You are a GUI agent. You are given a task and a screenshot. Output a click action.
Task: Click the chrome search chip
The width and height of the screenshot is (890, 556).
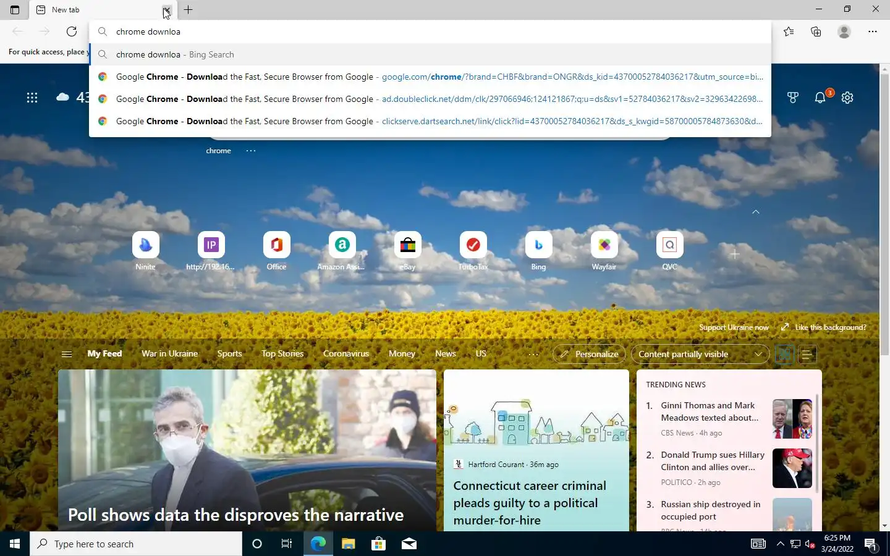pos(219,151)
